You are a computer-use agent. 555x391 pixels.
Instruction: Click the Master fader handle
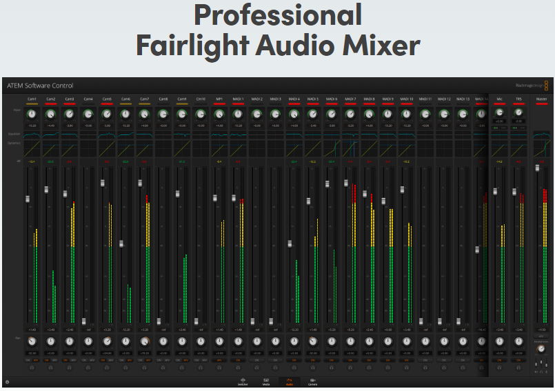[537, 168]
